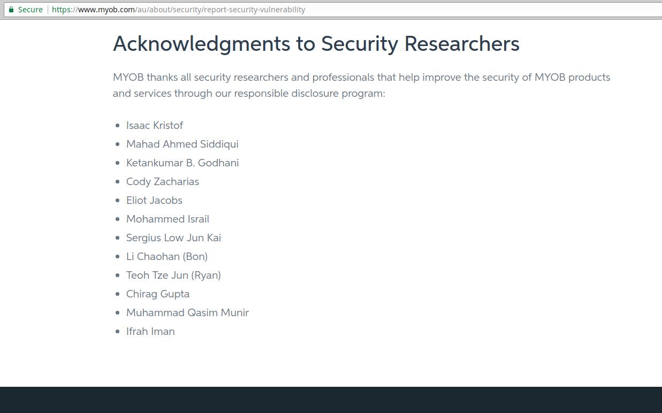
Task: Click the MYOB thanks paragraph text
Action: click(362, 85)
